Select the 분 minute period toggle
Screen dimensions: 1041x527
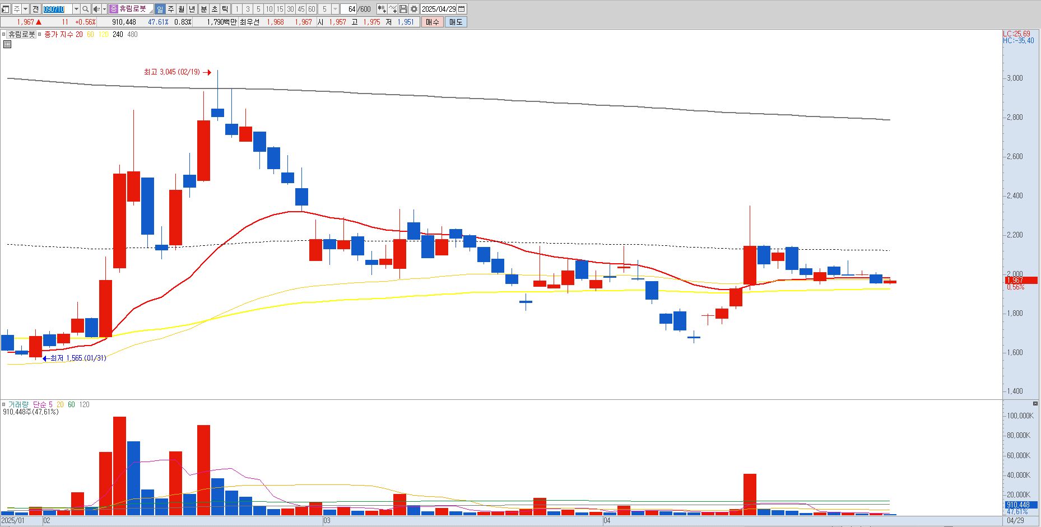203,9
